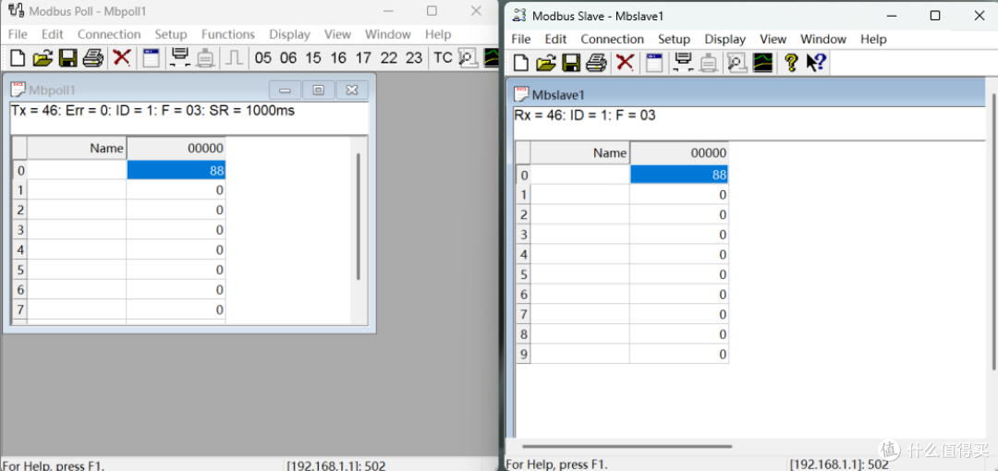
Task: Open Display menu in Modbus Slave
Action: (x=725, y=39)
